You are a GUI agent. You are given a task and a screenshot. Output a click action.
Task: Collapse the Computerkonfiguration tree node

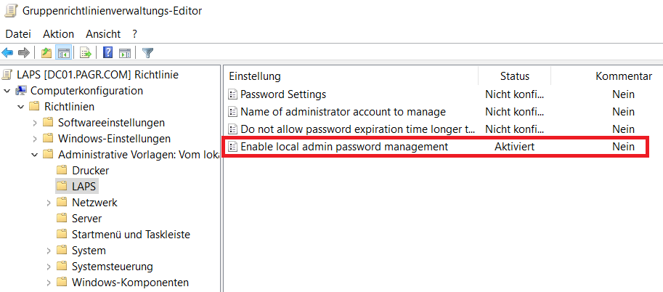(x=7, y=91)
